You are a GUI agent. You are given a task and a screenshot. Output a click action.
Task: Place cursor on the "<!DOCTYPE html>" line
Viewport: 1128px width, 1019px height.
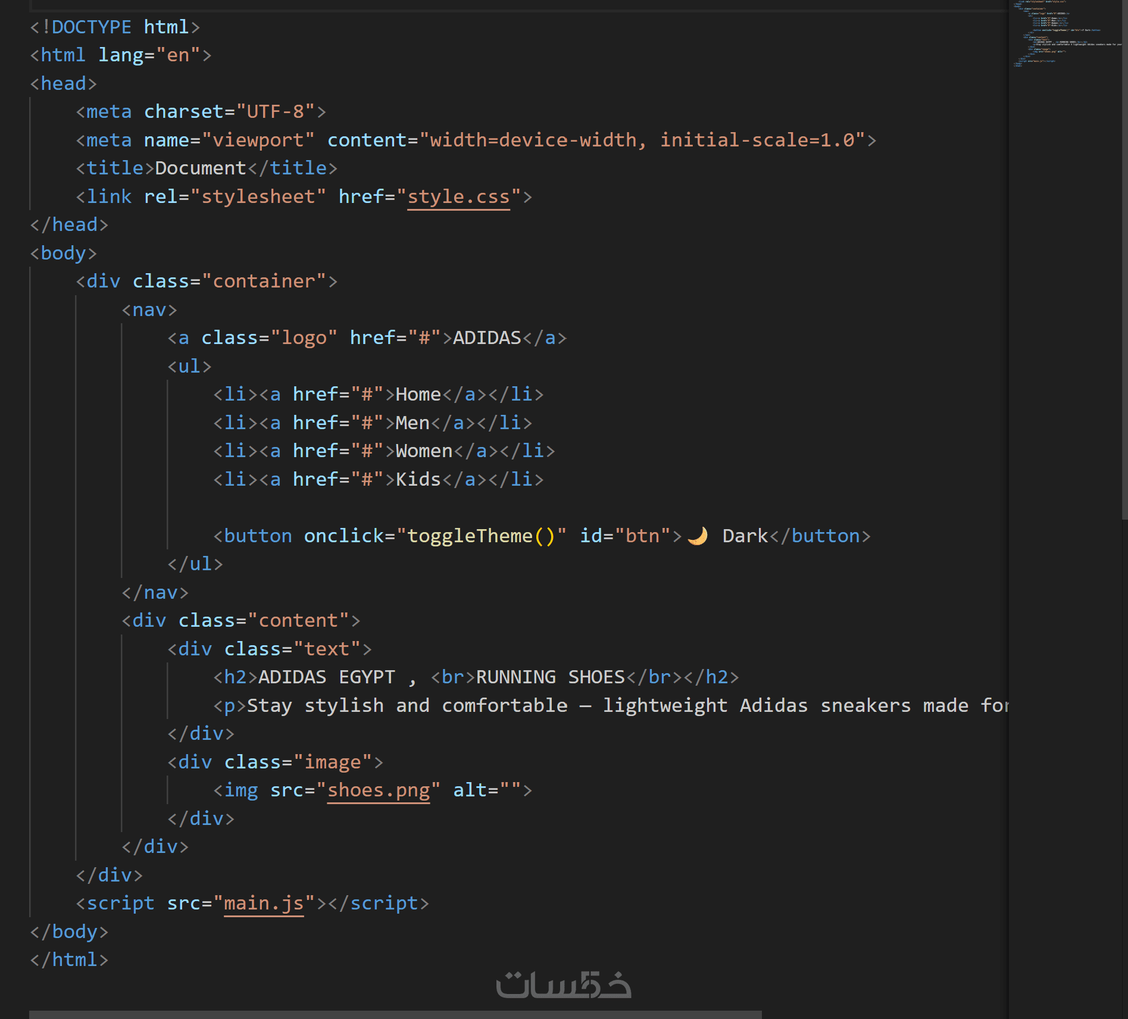click(115, 27)
